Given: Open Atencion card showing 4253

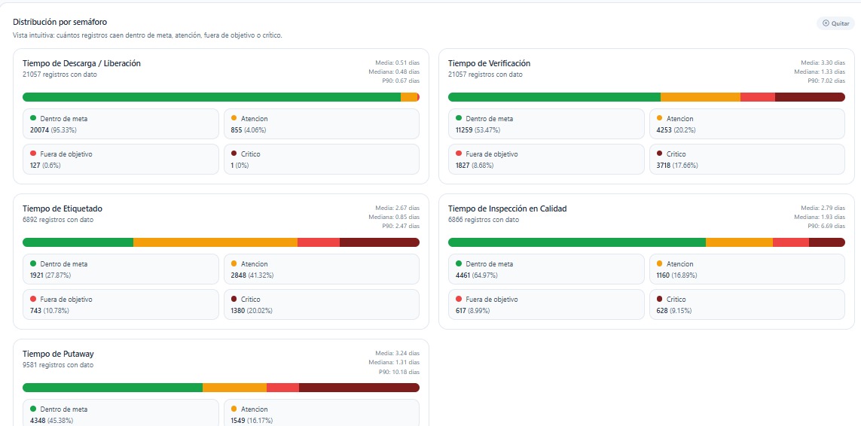Looking at the screenshot, I should (x=747, y=123).
